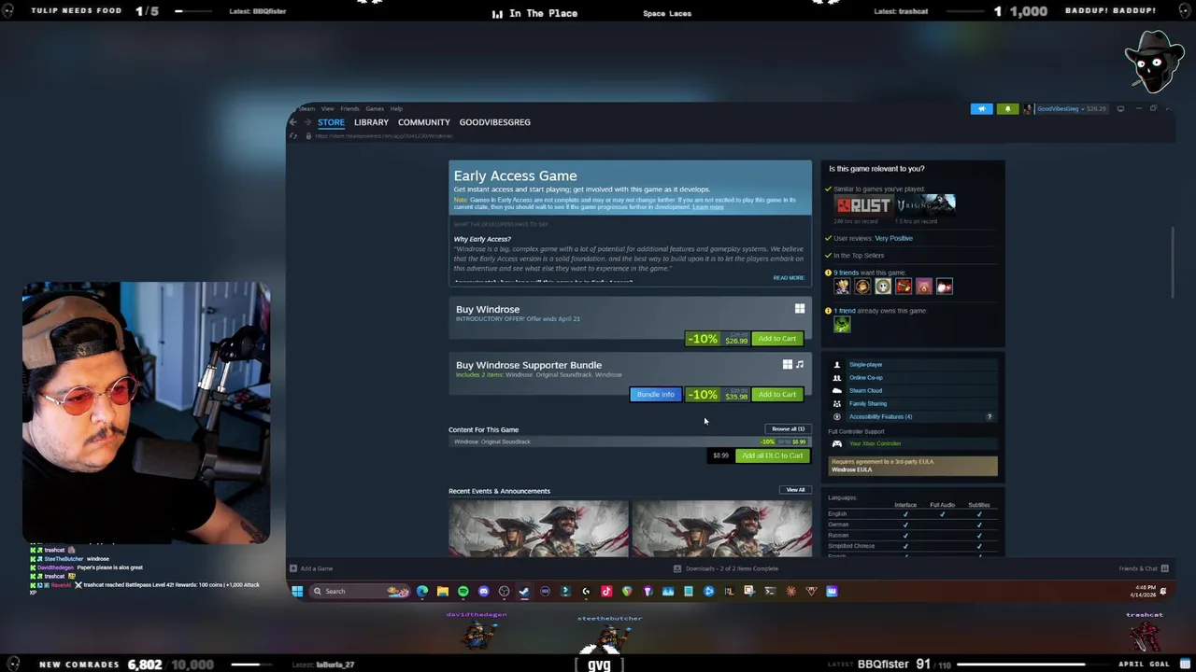Switch to the STORE tab

pos(331,122)
